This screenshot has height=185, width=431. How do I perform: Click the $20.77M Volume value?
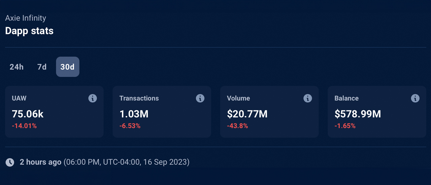[x=247, y=114]
